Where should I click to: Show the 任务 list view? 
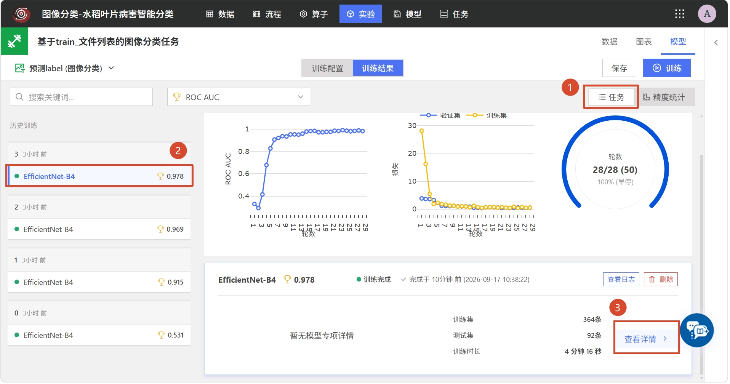pyautogui.click(x=611, y=97)
